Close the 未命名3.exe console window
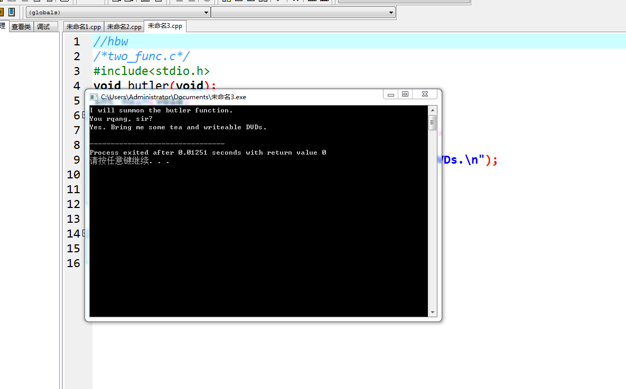 tap(425, 94)
